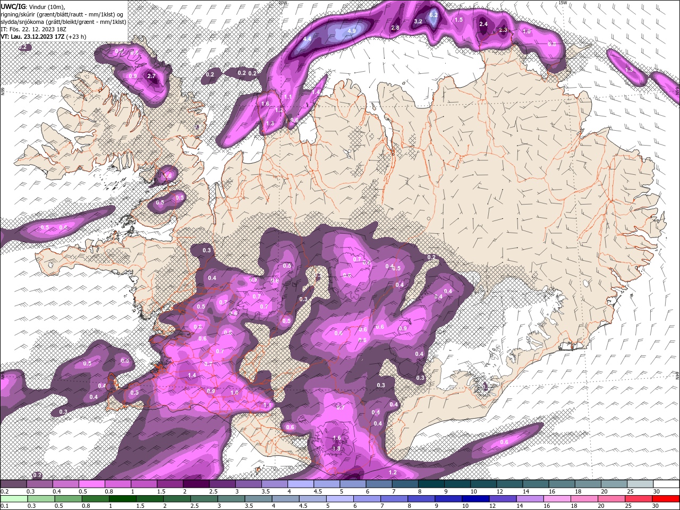The image size is (680, 510).
Task: Click the light periwinkle 4 snow legend swatch
Action: point(301,484)
